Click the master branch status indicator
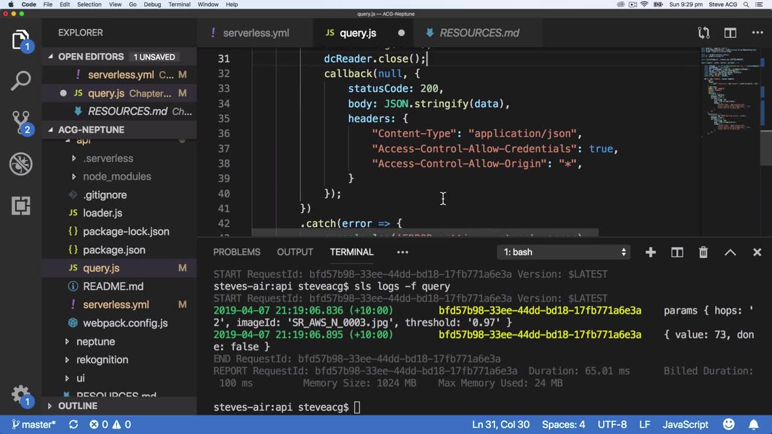The height and width of the screenshot is (434, 772). click(x=34, y=425)
